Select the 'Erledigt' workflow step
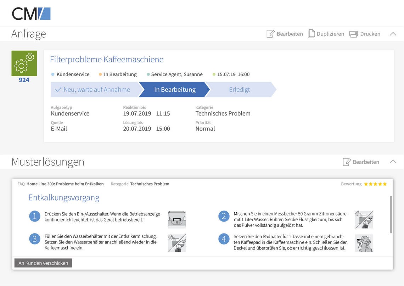 [240, 90]
